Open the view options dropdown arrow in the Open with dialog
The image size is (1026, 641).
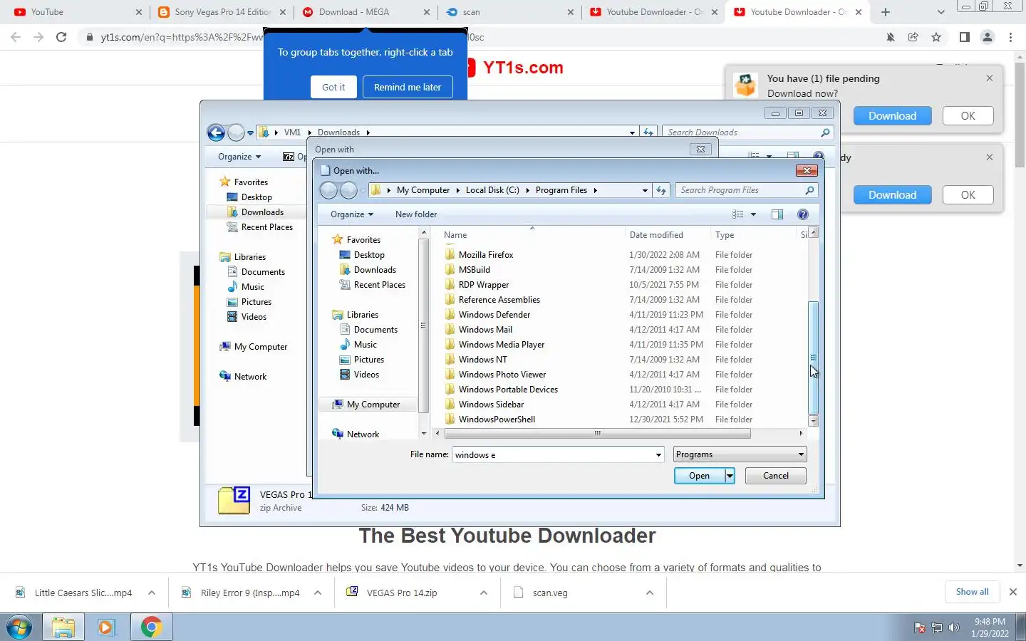pyautogui.click(x=753, y=214)
